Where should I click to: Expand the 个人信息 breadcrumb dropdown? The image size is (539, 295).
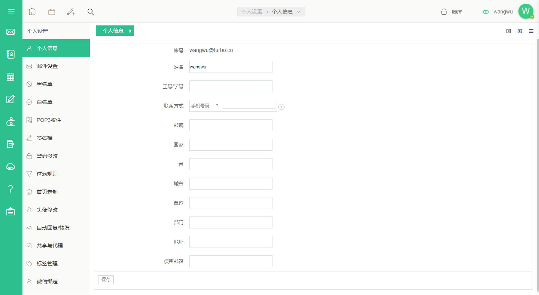pyautogui.click(x=299, y=12)
